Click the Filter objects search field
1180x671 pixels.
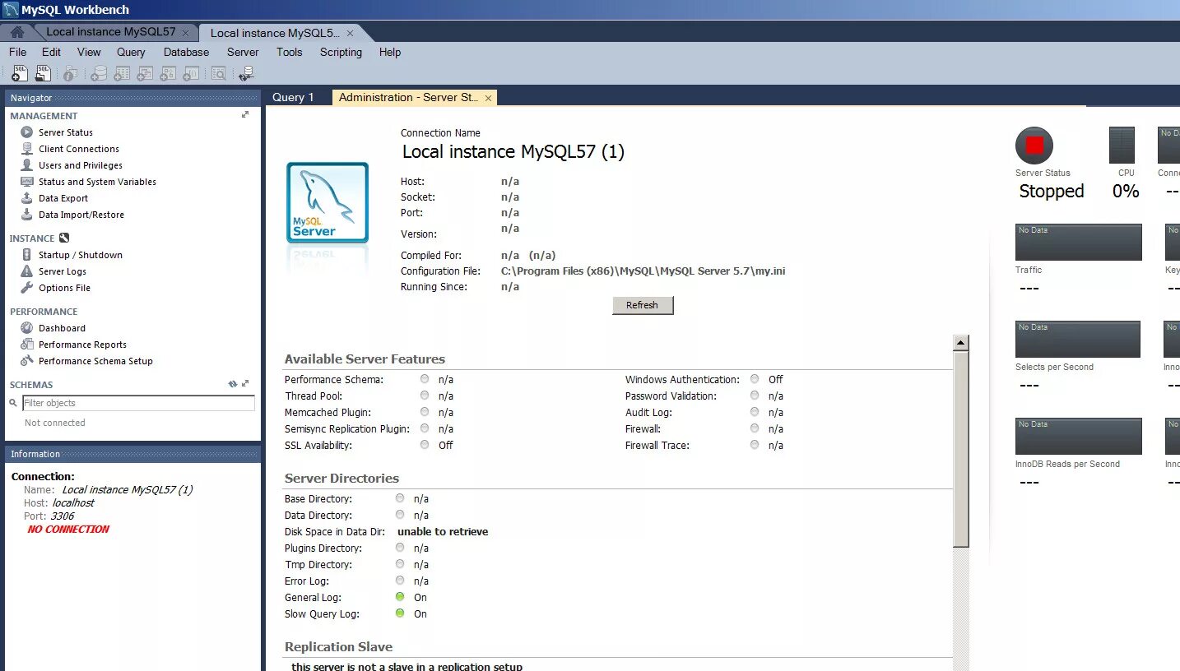(138, 403)
